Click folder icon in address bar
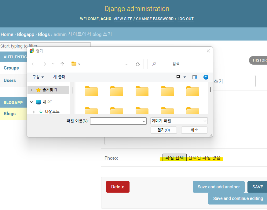This screenshot has width=267, height=210. (x=74, y=64)
